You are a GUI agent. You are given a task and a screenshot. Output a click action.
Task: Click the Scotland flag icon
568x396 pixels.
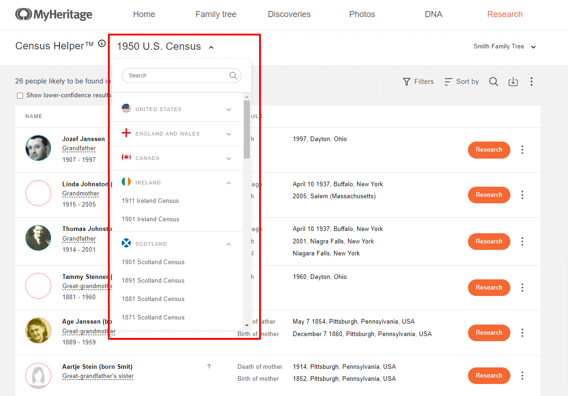[126, 243]
